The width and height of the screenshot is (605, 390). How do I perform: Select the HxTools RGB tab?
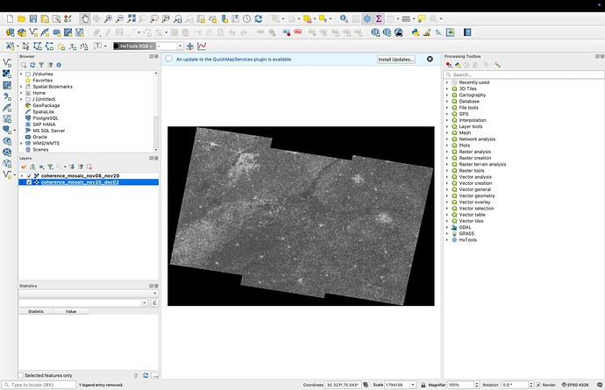click(x=133, y=46)
